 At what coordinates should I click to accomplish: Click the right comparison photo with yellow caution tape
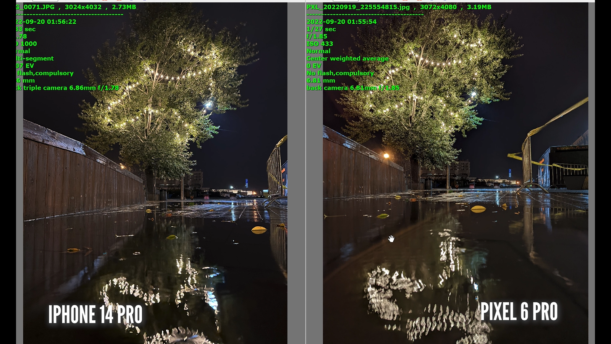[456, 174]
